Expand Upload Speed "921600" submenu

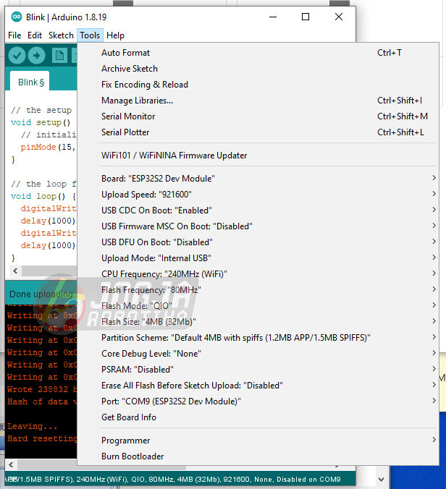click(258, 195)
